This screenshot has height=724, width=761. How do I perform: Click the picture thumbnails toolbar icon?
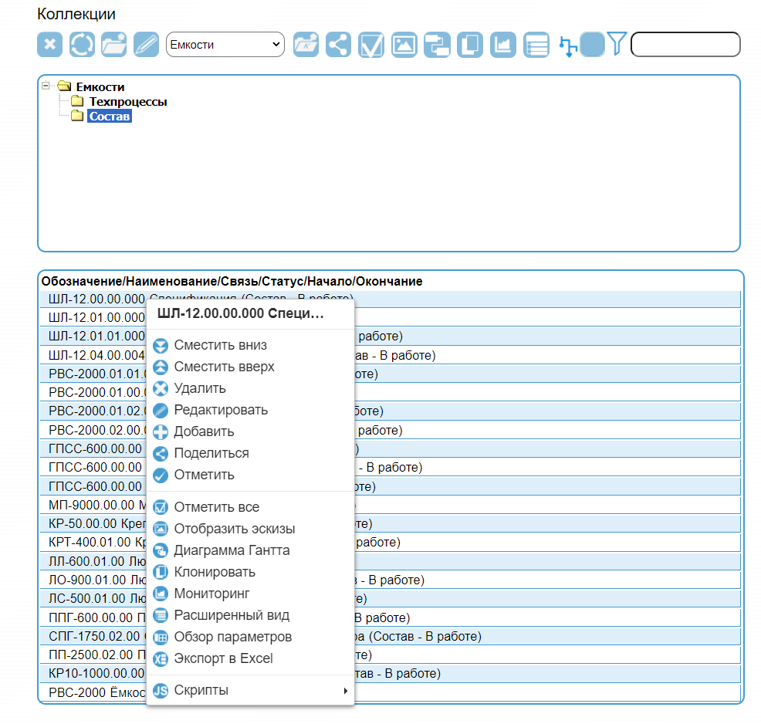(x=404, y=44)
